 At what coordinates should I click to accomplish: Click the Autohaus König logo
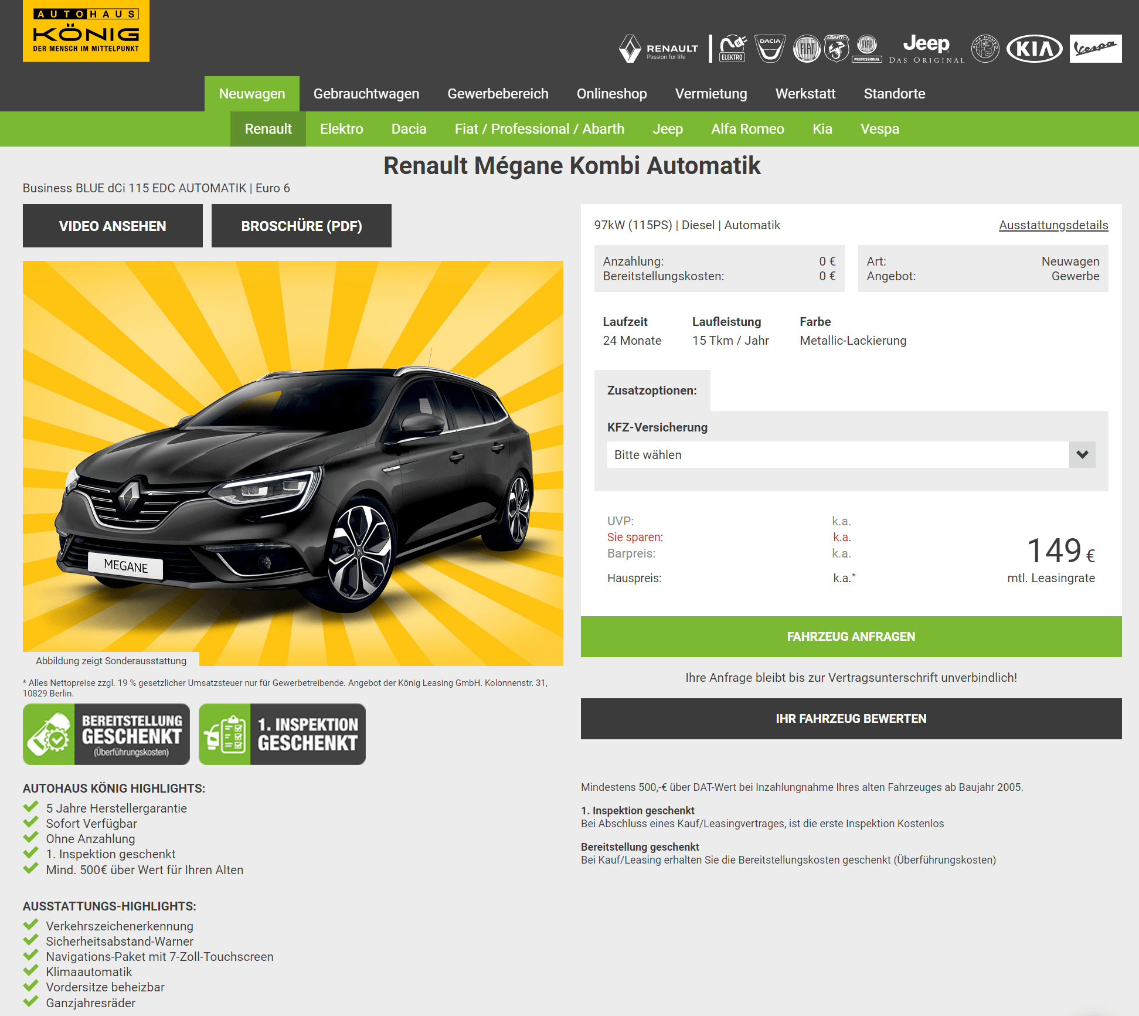(x=86, y=30)
